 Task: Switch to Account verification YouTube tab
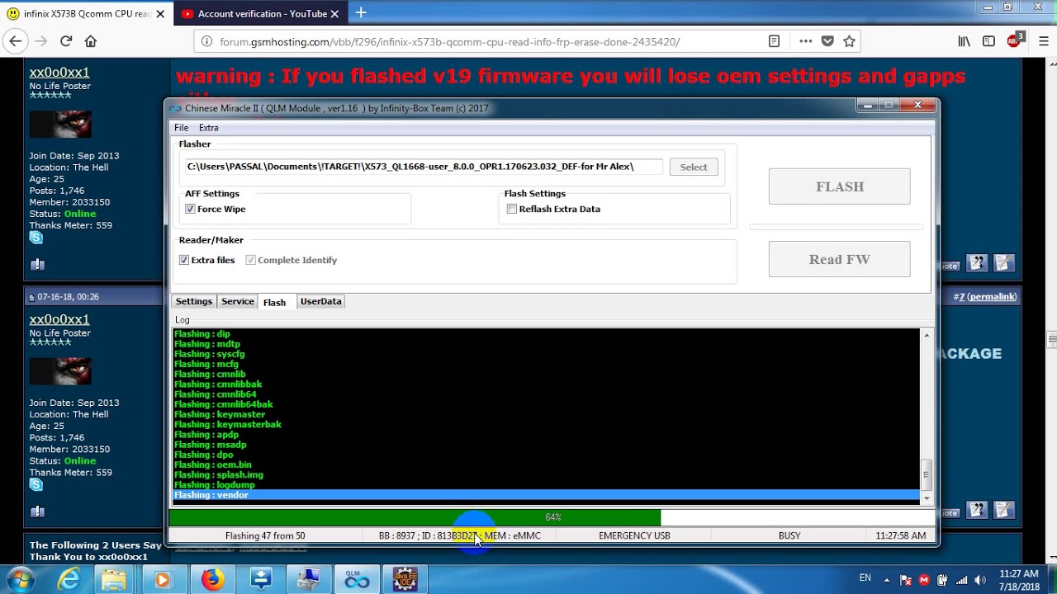[260, 14]
